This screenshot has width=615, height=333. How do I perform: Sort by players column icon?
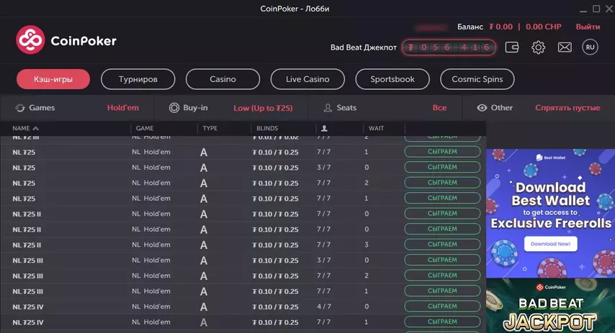tap(324, 128)
